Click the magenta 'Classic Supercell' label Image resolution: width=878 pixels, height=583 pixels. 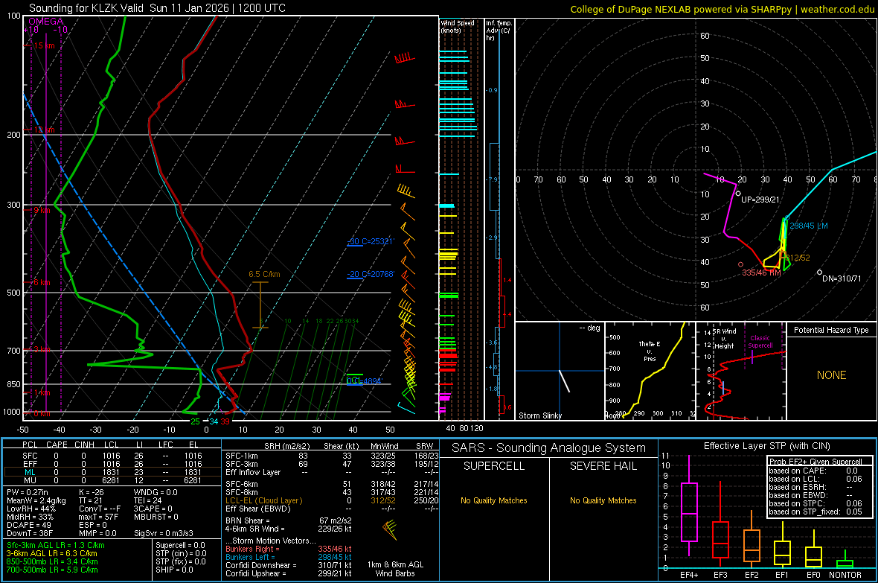click(x=760, y=342)
